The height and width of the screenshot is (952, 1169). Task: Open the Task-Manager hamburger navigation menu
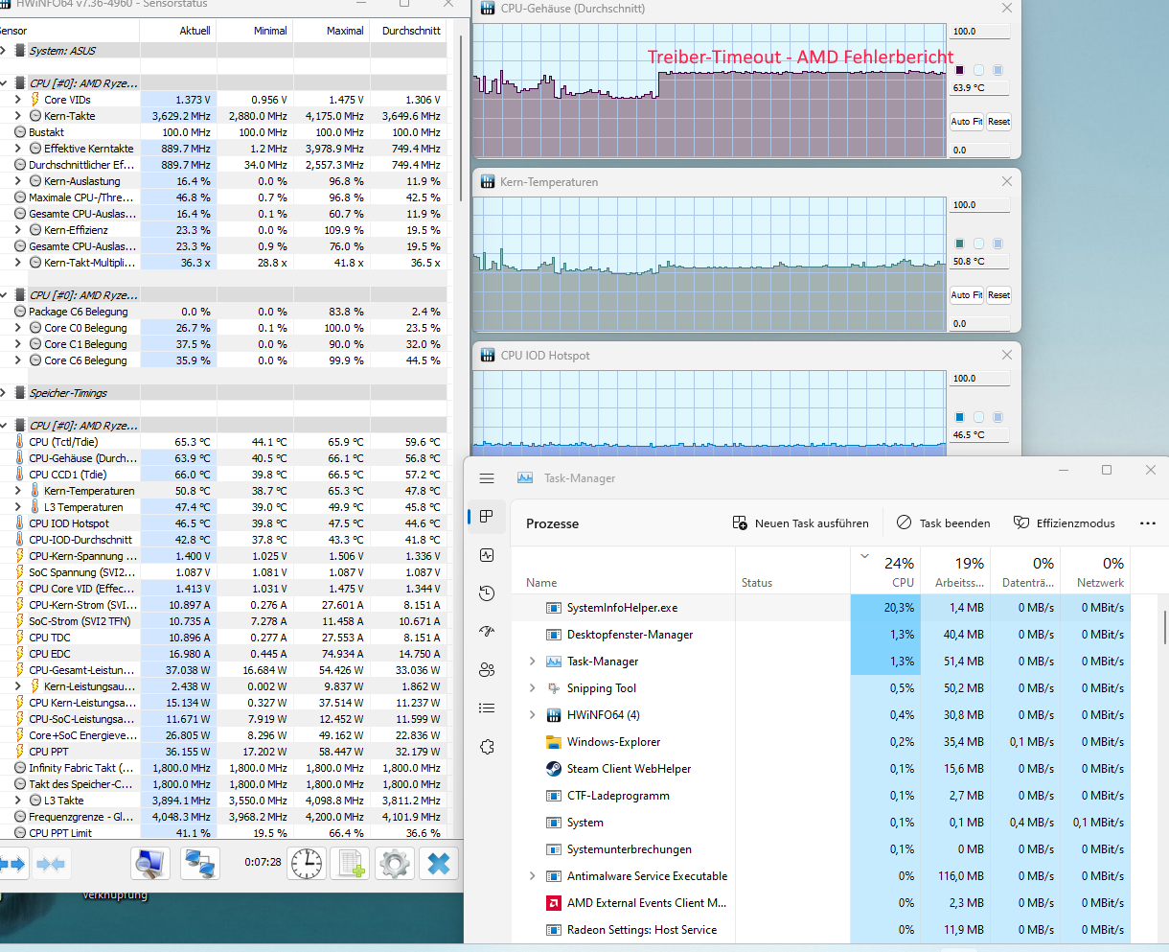487,478
